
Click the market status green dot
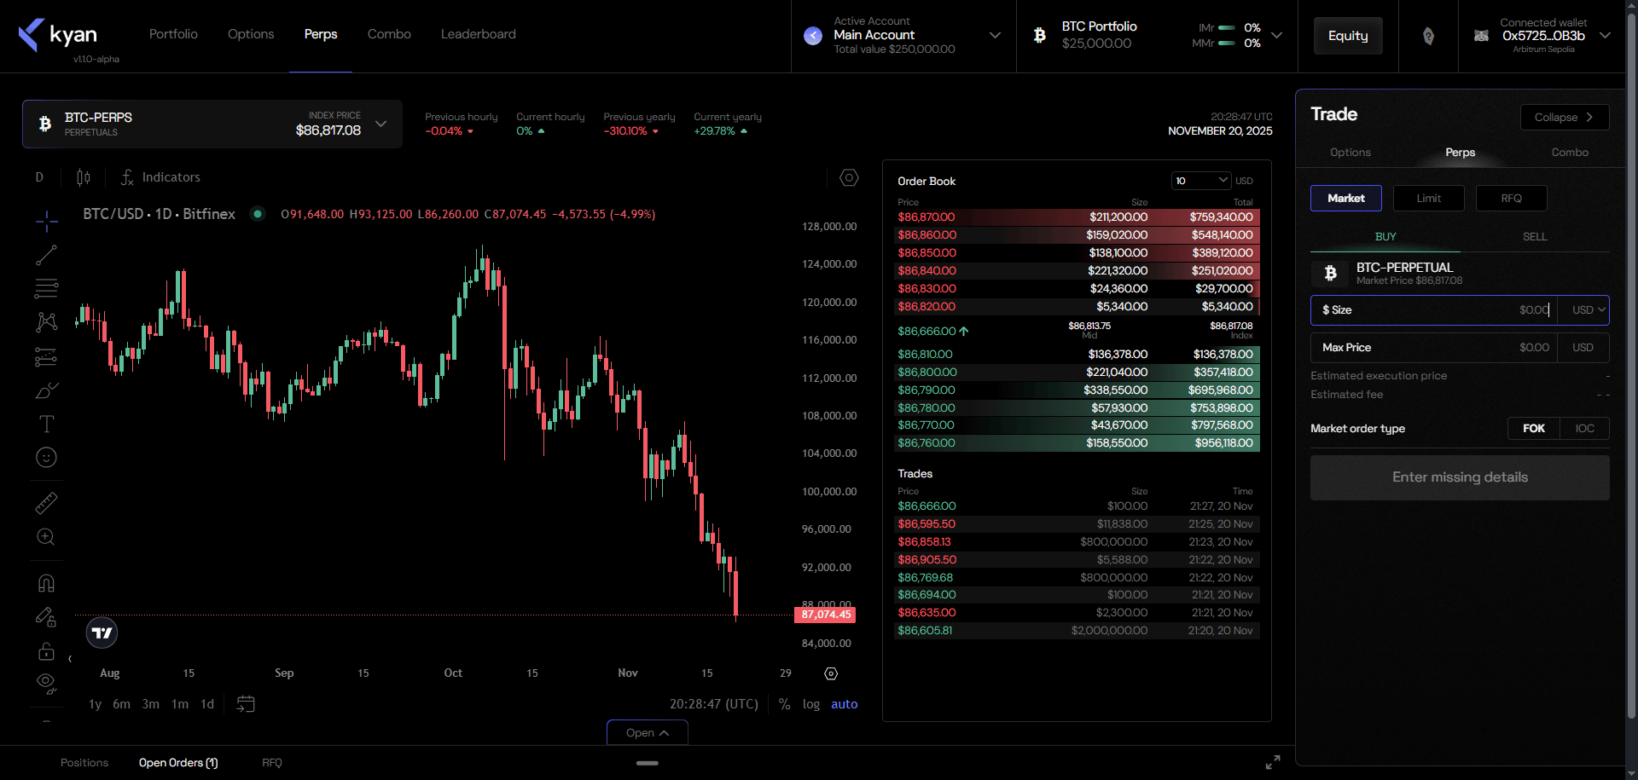pyautogui.click(x=258, y=214)
